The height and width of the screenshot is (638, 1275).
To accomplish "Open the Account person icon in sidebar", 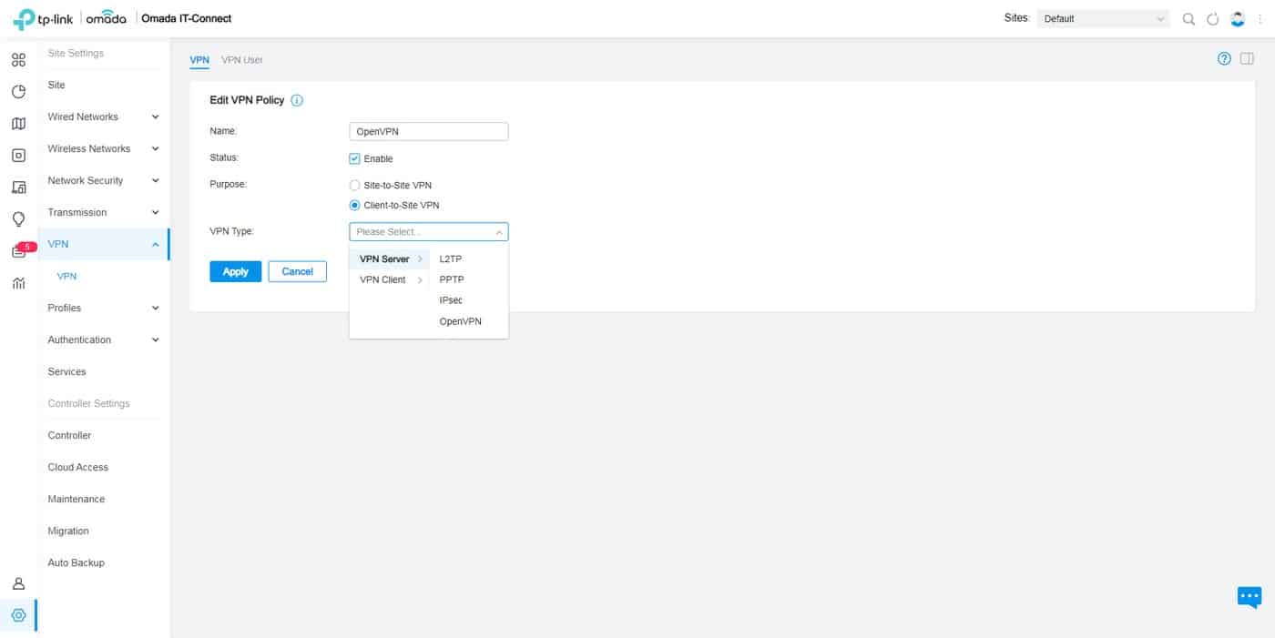I will tap(18, 584).
